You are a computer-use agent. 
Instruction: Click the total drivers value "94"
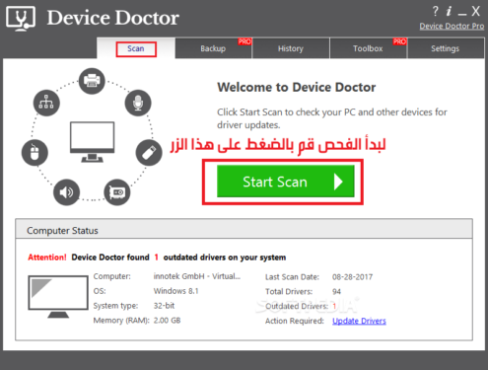(336, 292)
